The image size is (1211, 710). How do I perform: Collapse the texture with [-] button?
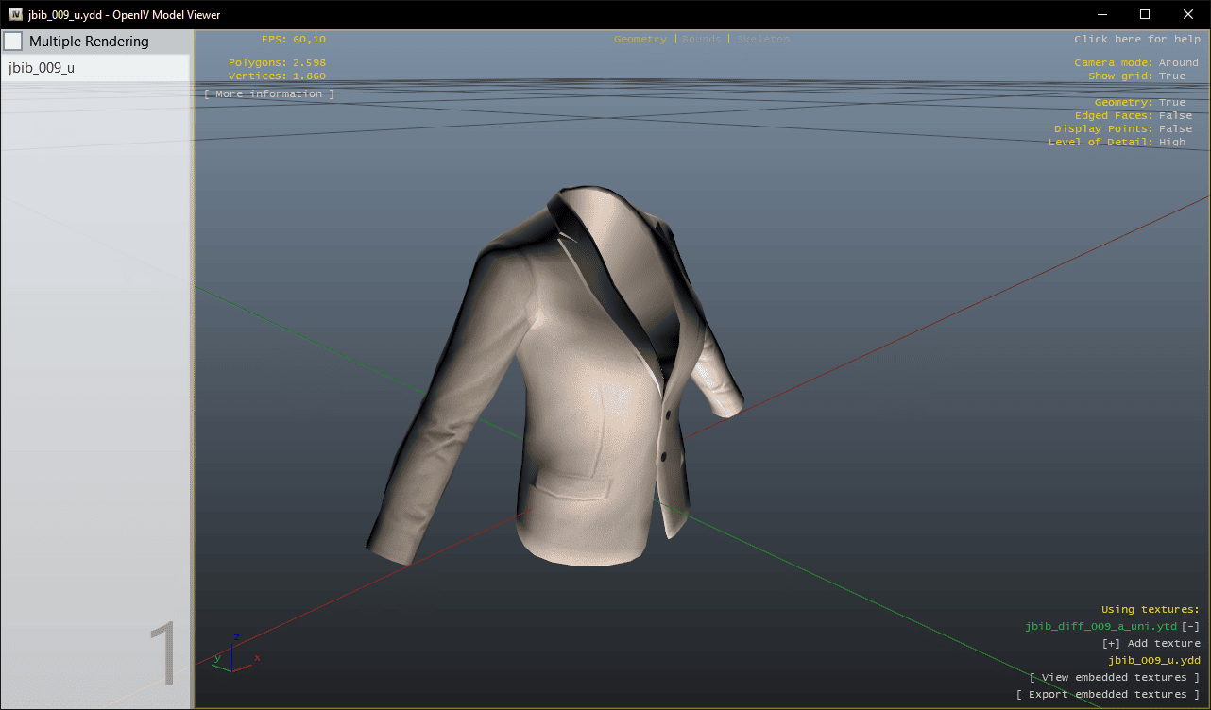(x=1190, y=626)
